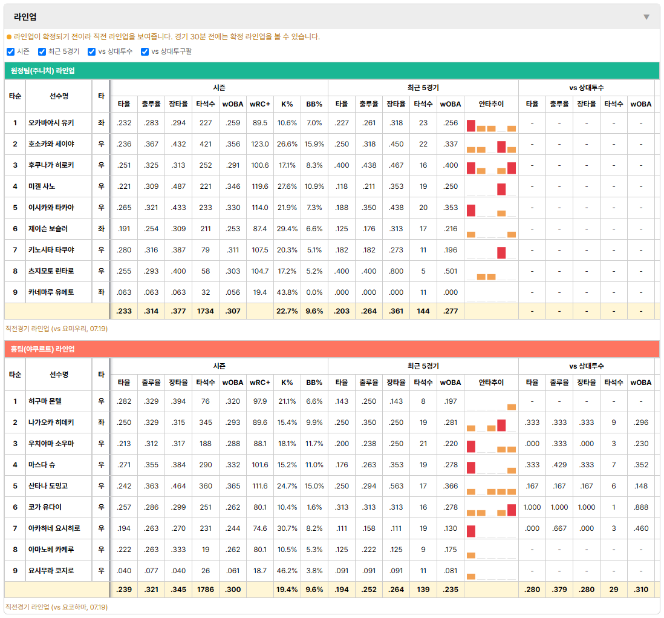Open player 미겔 사노
The image size is (664, 618).
42,186
